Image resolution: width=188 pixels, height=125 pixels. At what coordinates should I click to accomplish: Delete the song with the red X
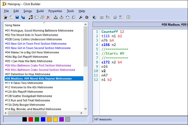(48, 17)
